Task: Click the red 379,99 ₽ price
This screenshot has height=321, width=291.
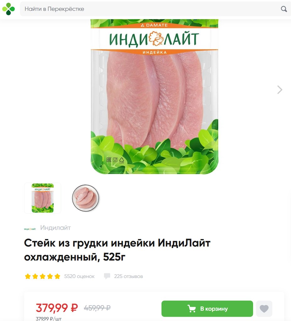Action: [57, 308]
